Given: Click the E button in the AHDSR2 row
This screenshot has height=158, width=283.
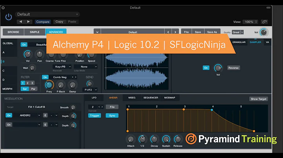Looking at the screenshot, I should pos(45,115).
